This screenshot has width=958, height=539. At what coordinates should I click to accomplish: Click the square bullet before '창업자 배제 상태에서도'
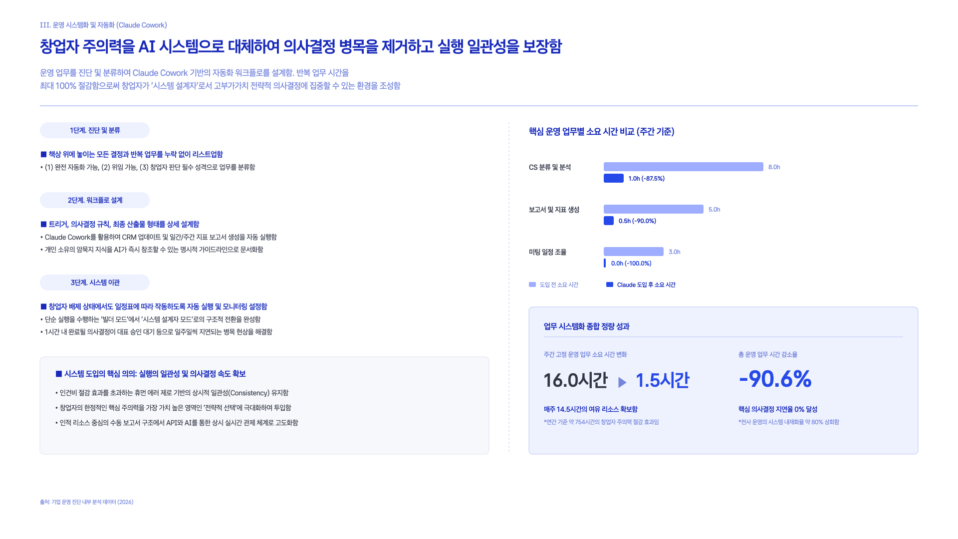click(43, 306)
